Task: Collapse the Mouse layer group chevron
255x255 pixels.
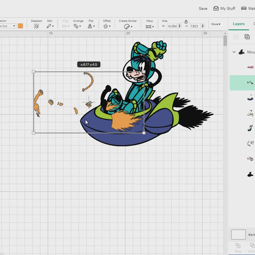Action: [234, 52]
